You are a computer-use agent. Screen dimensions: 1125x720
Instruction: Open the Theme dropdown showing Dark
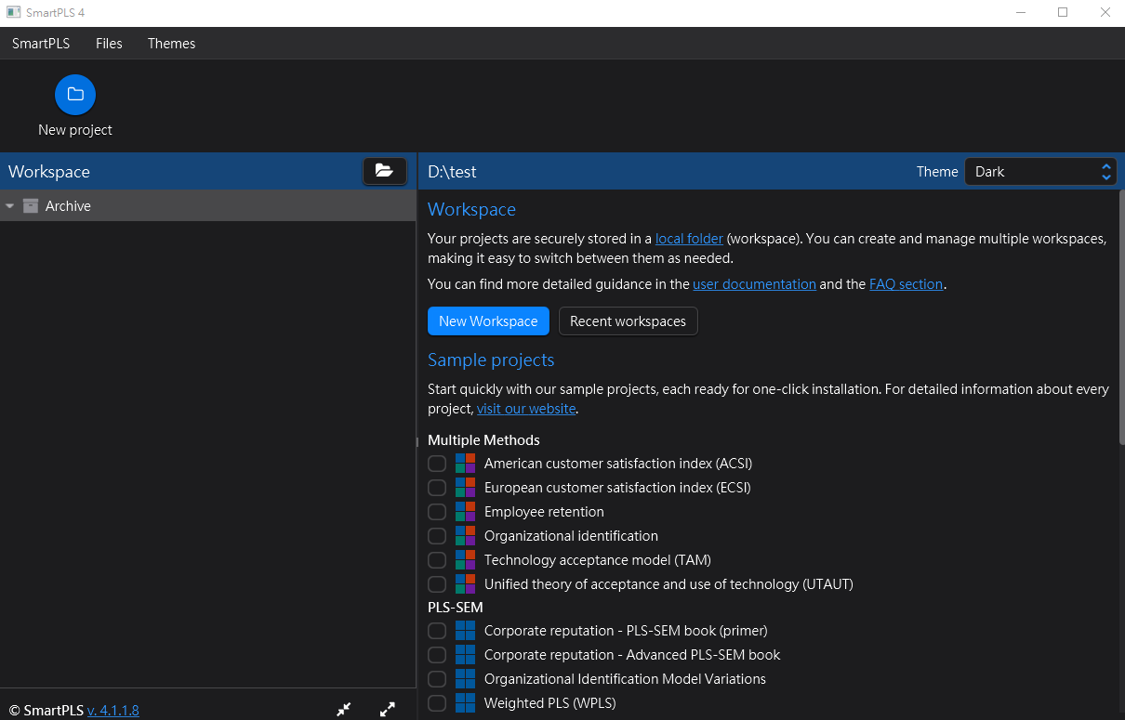tap(1040, 172)
